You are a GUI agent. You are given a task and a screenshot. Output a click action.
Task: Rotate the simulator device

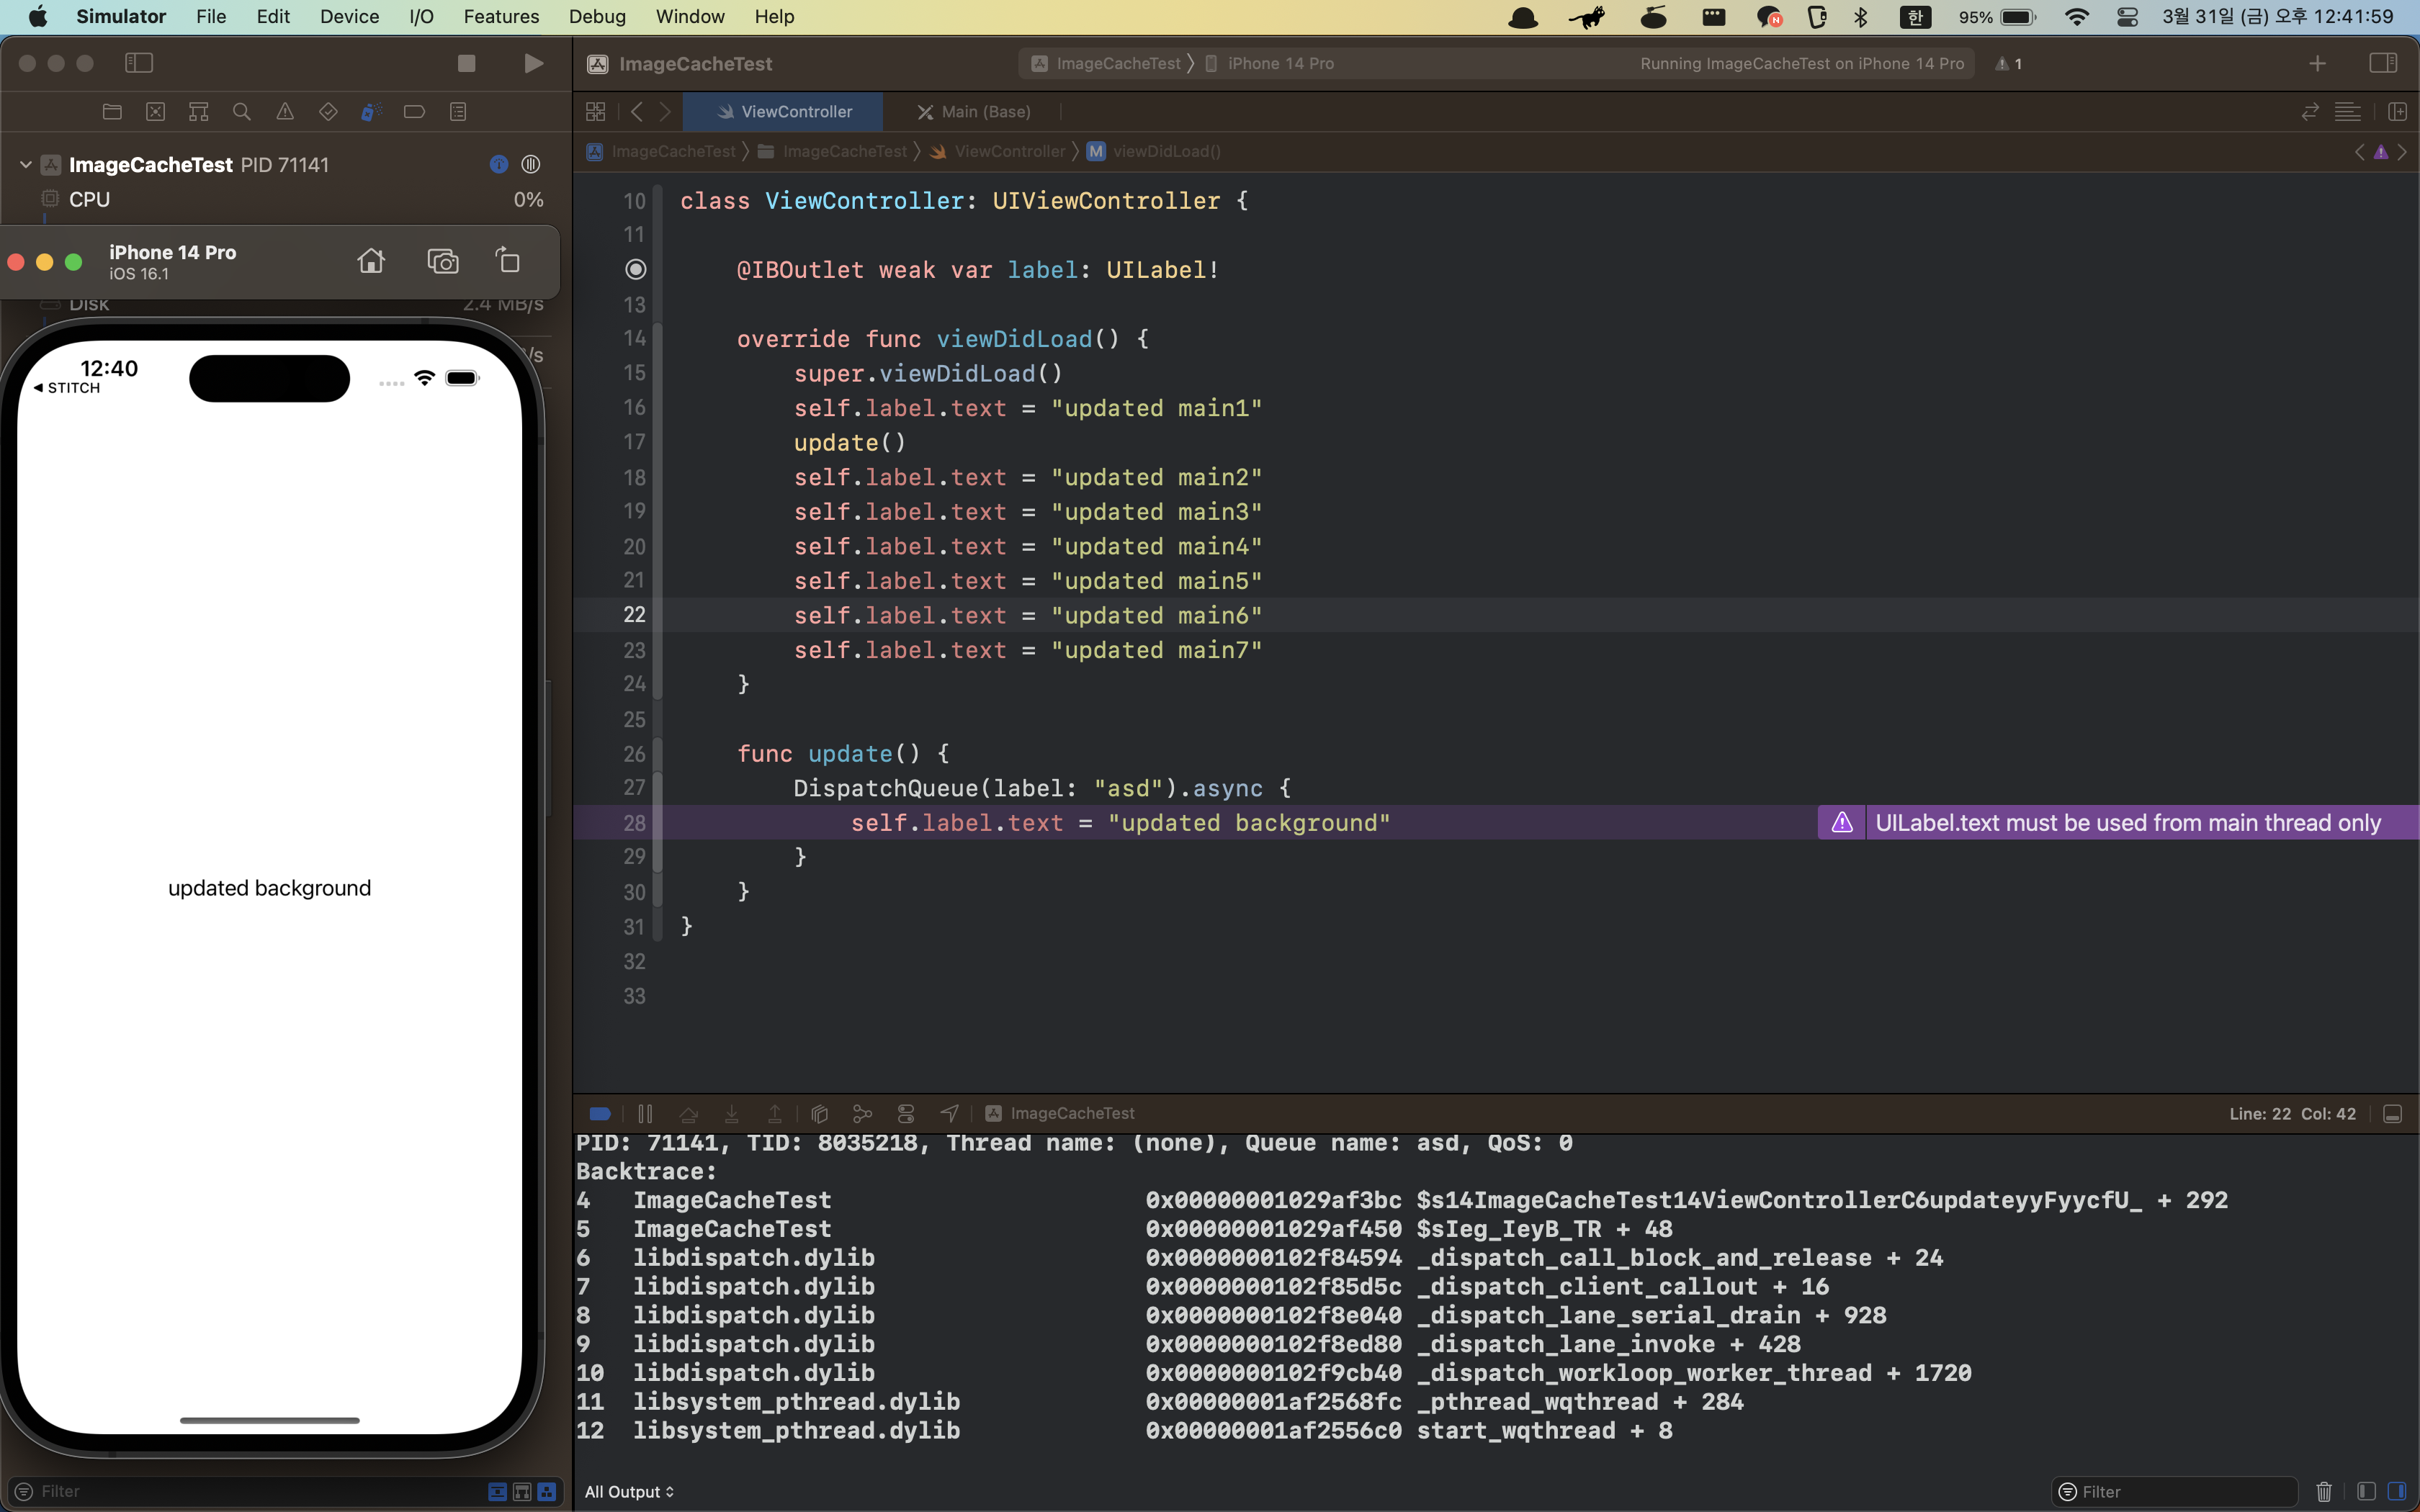(508, 261)
